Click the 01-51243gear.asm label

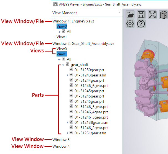[90, 75]
